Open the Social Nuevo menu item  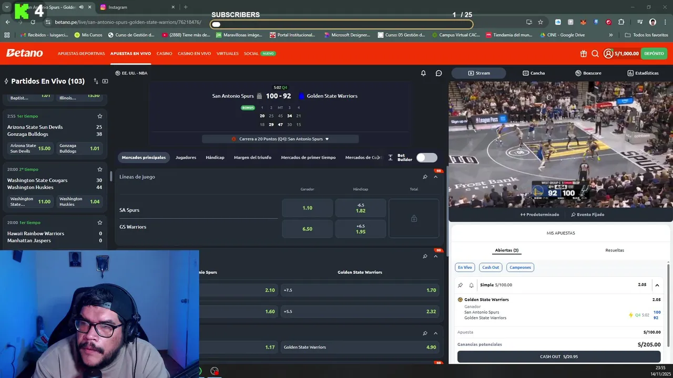pos(259,54)
